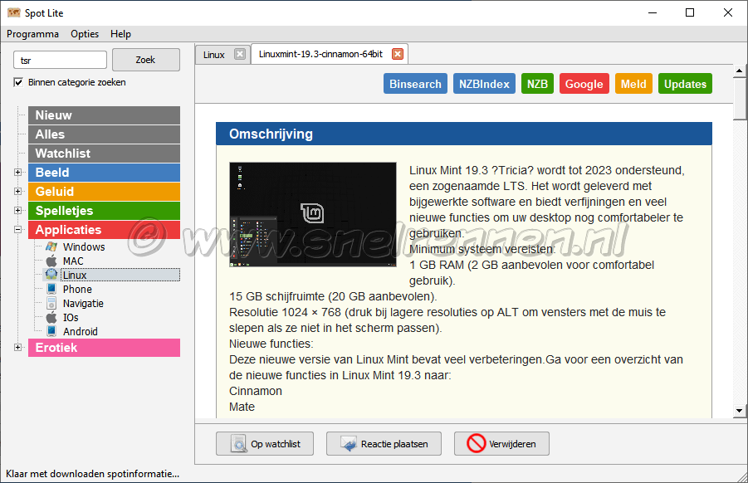Select the Linuxmint-19.3-cinnamon-64bit tab
The width and height of the screenshot is (748, 483).
tap(320, 54)
